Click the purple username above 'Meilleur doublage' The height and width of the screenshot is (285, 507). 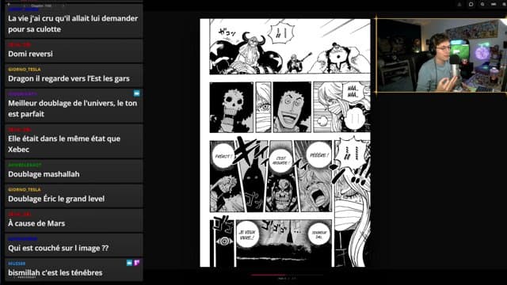pyautogui.click(x=23, y=94)
